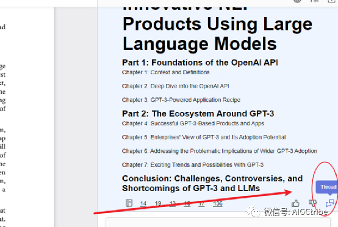Click the chat input box below the answer
The height and width of the screenshot is (227, 338).
coord(218,223)
